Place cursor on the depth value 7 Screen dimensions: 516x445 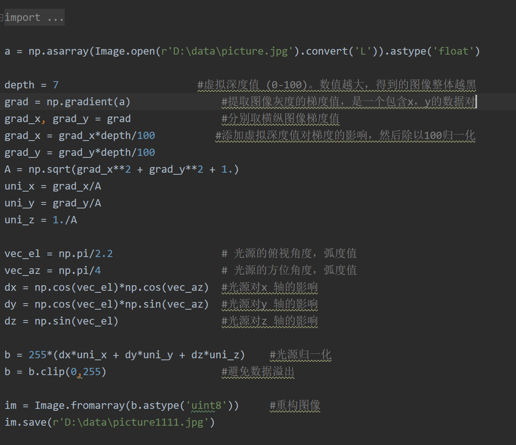click(56, 85)
